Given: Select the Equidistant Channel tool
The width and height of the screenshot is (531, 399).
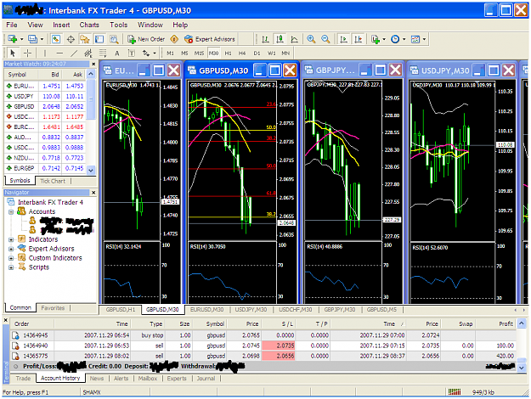Looking at the screenshot, I should point(88,53).
